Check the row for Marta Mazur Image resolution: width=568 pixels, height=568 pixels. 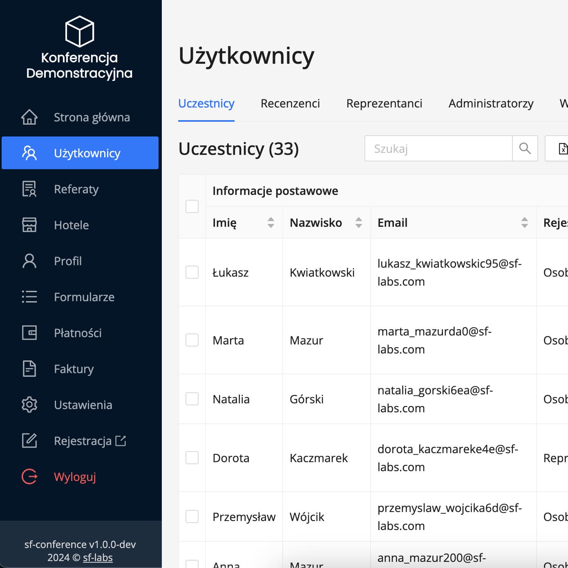click(x=192, y=340)
